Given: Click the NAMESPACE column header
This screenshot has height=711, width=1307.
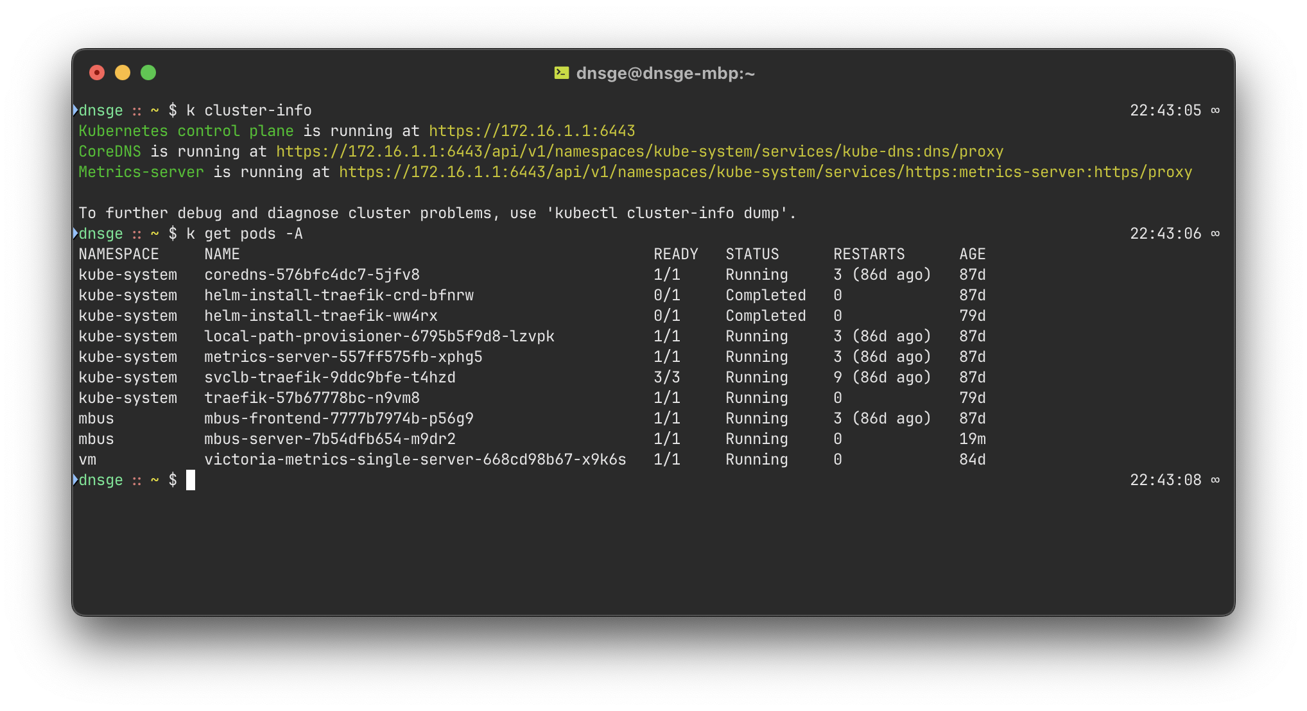Looking at the screenshot, I should [x=119, y=253].
